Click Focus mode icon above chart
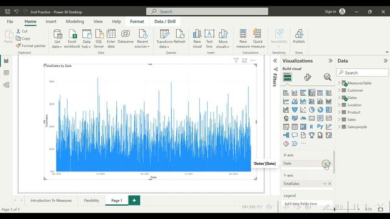Image resolution: width=390 pixels, height=219 pixels. pos(244,60)
